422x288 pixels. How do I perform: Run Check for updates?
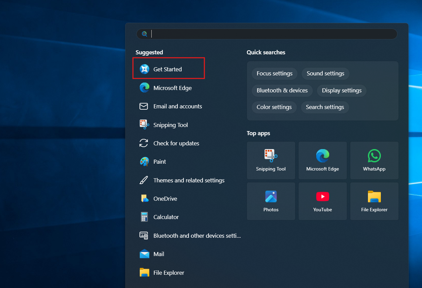176,143
